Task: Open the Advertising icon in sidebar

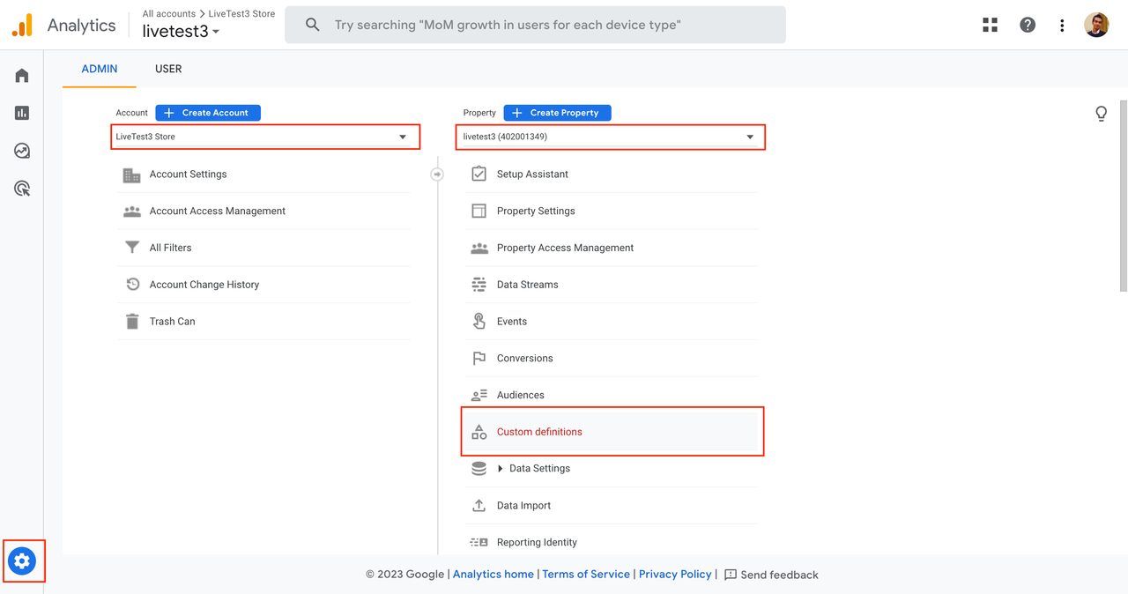Action: (22, 188)
